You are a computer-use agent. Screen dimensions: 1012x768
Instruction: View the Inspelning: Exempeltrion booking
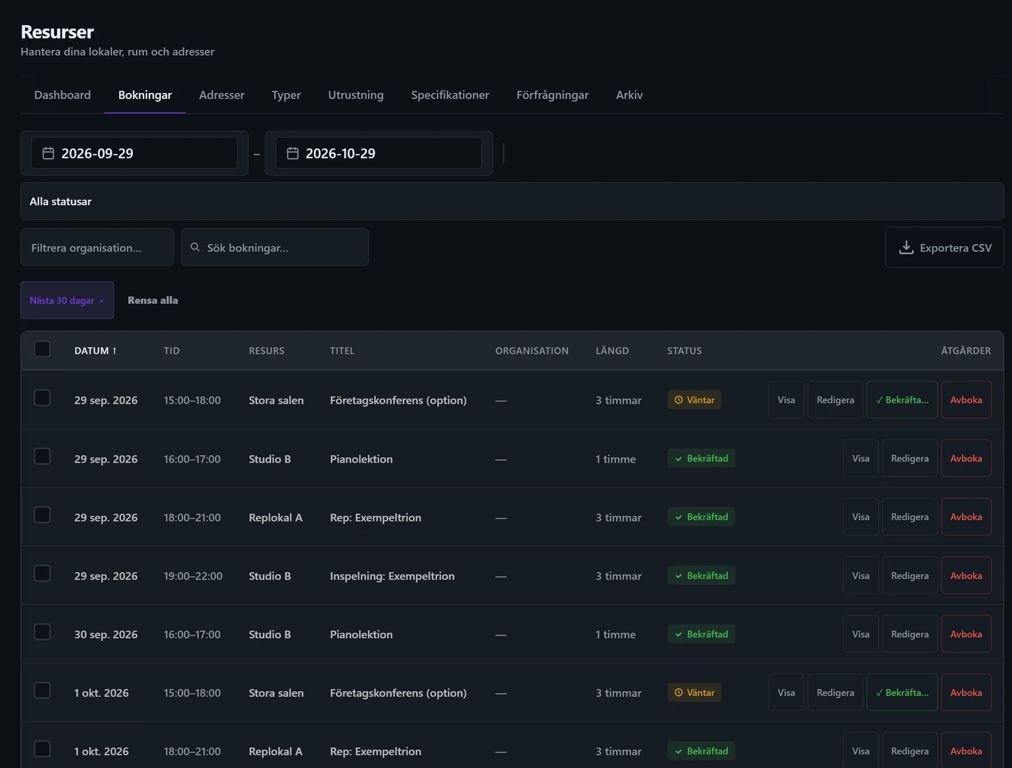click(x=861, y=576)
